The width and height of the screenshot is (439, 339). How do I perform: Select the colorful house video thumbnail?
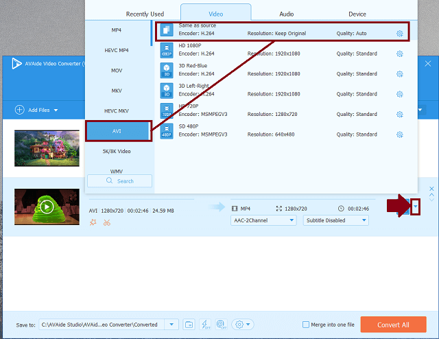pos(47,148)
